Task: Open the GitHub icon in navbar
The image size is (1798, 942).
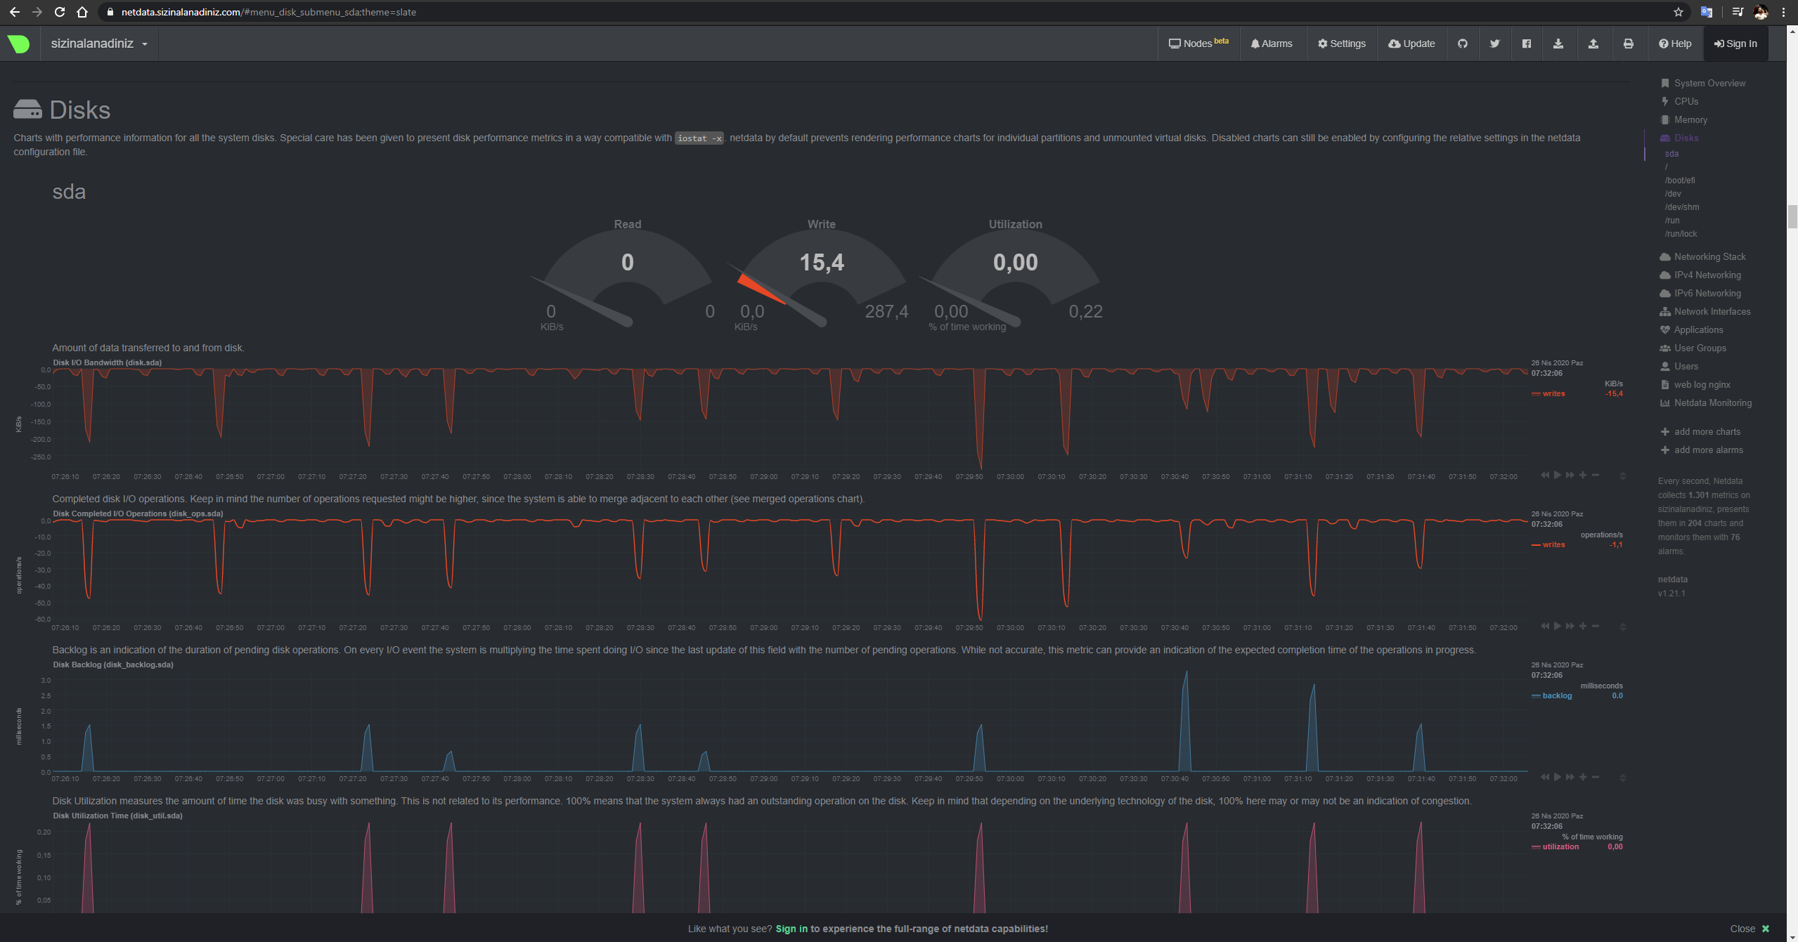Action: point(1463,44)
